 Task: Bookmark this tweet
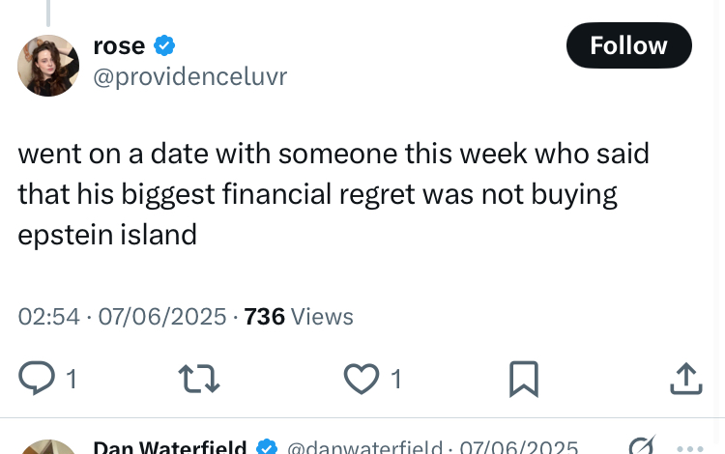coord(524,379)
